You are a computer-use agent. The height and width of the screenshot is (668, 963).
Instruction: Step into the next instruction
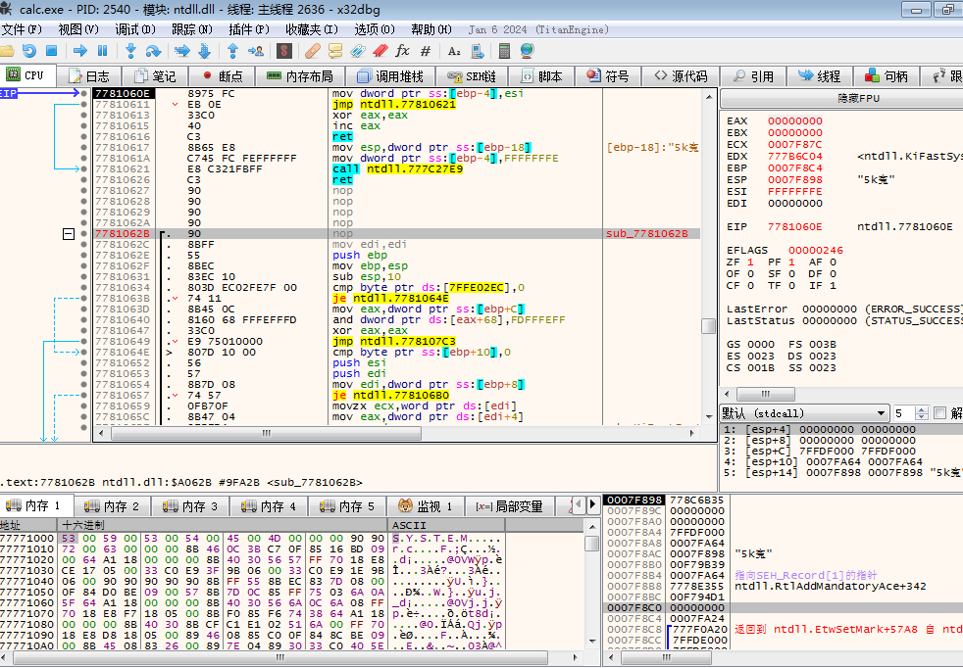click(x=130, y=51)
